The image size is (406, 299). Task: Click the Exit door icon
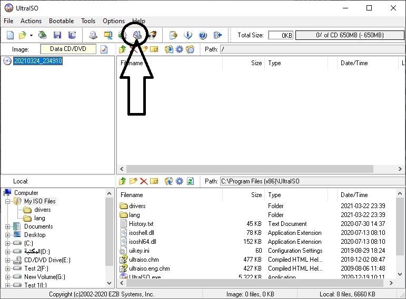(x=217, y=35)
